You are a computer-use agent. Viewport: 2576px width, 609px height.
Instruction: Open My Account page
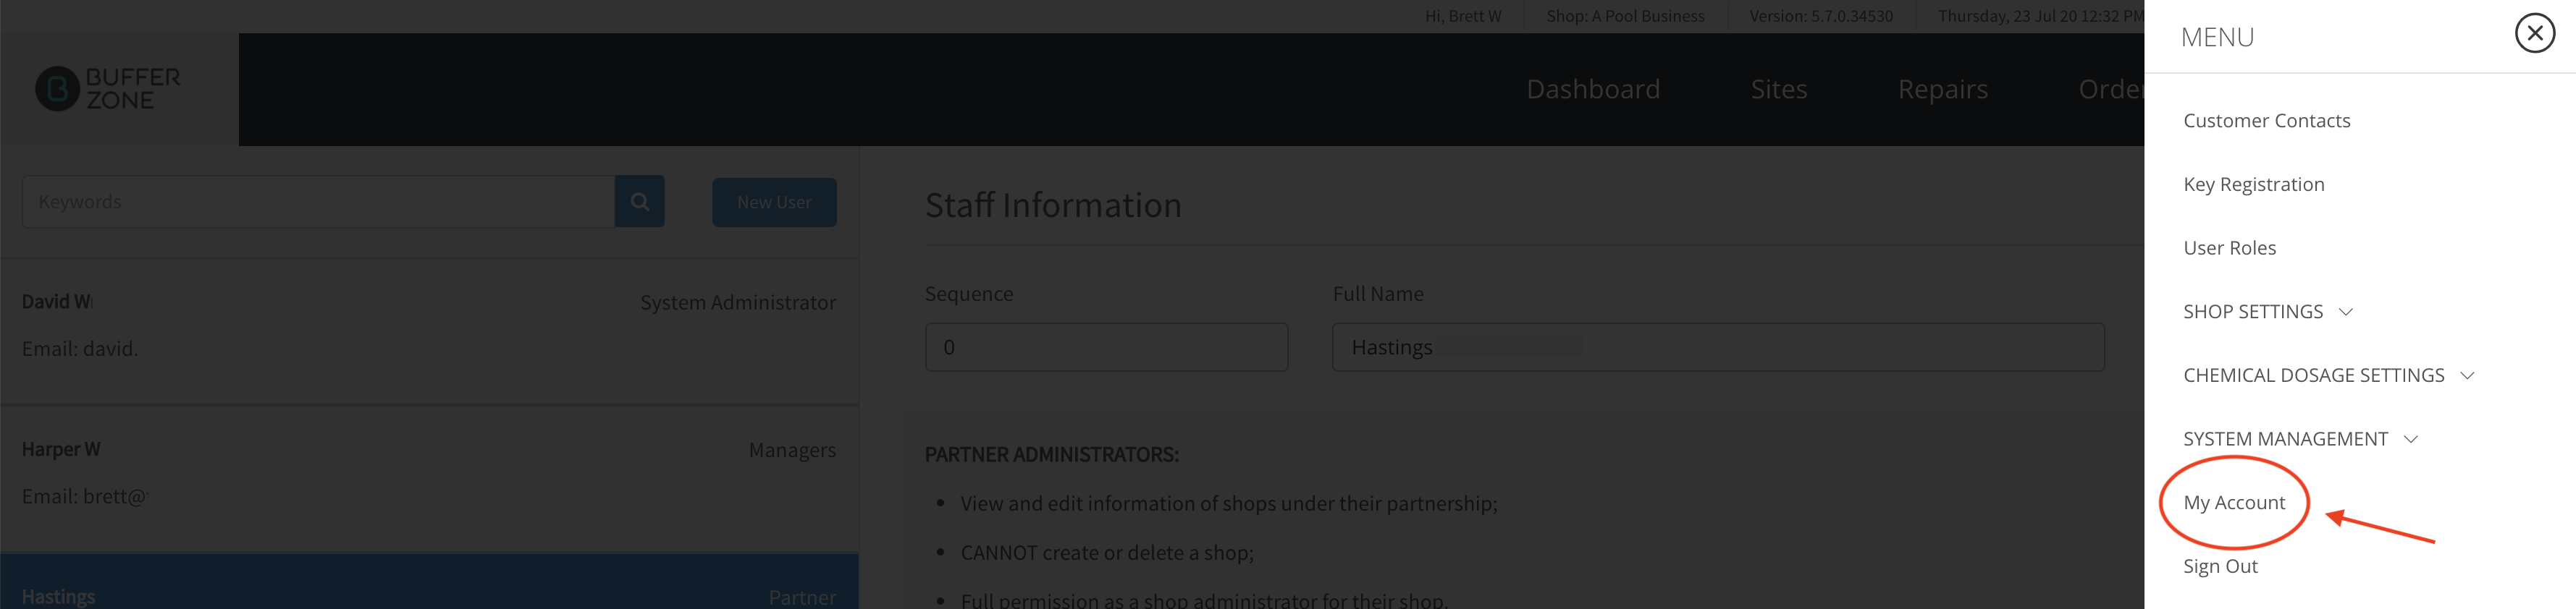point(2234,503)
